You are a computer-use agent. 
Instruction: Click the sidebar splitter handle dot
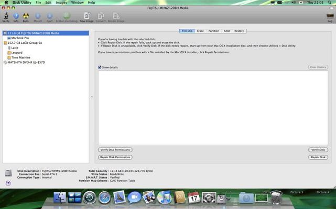[92, 97]
